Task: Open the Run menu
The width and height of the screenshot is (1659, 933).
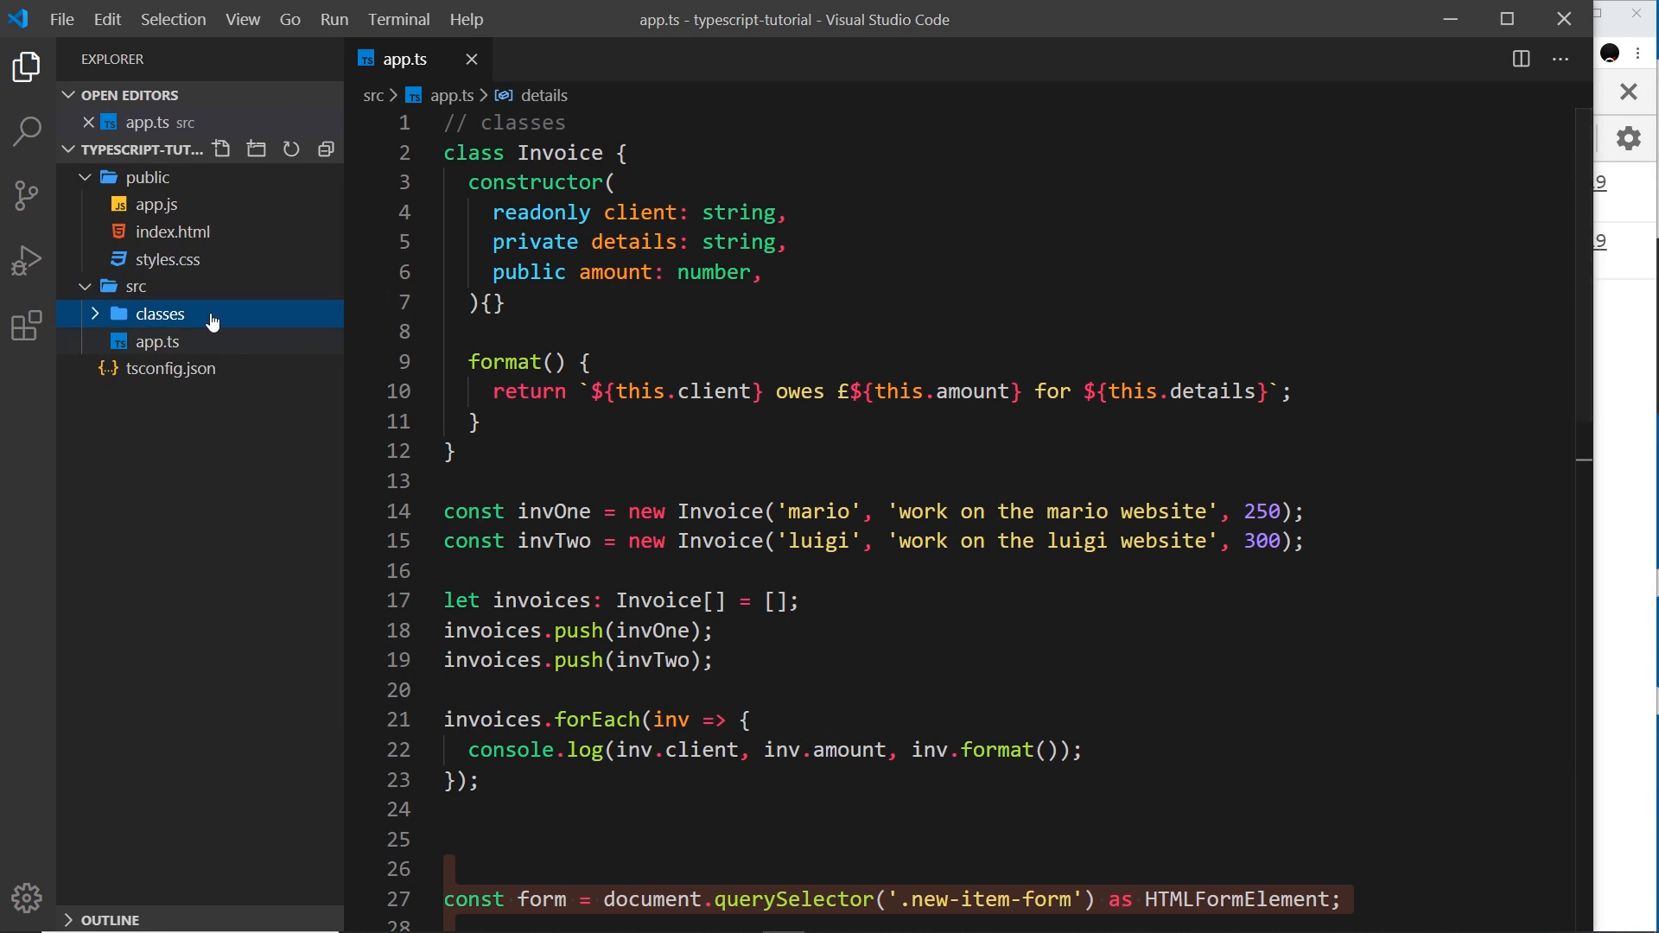Action: pyautogui.click(x=334, y=19)
